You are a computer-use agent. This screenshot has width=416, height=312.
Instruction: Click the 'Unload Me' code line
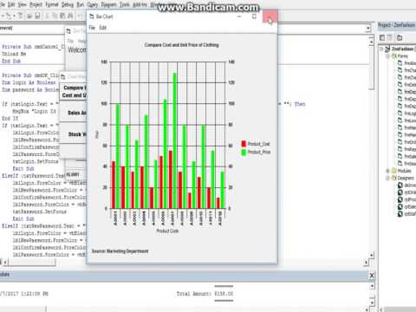tap(14, 54)
